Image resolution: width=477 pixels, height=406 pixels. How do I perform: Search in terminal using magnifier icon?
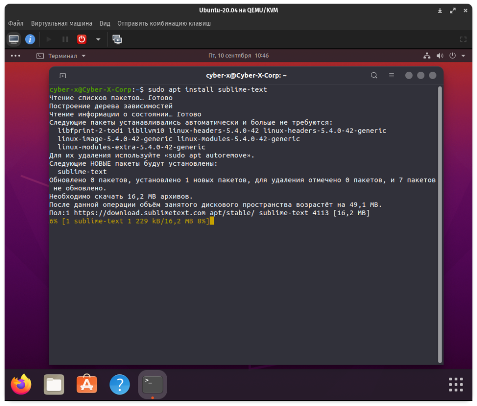(374, 75)
